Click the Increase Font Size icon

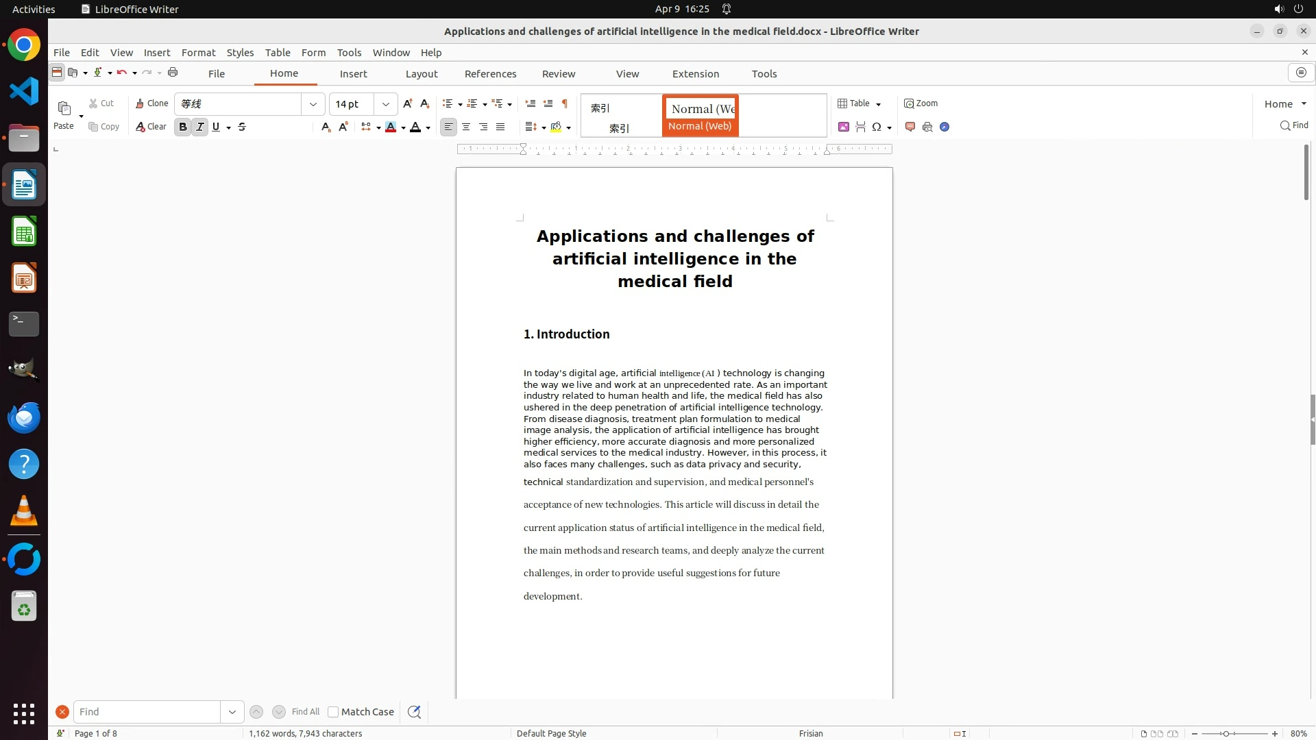(x=408, y=103)
